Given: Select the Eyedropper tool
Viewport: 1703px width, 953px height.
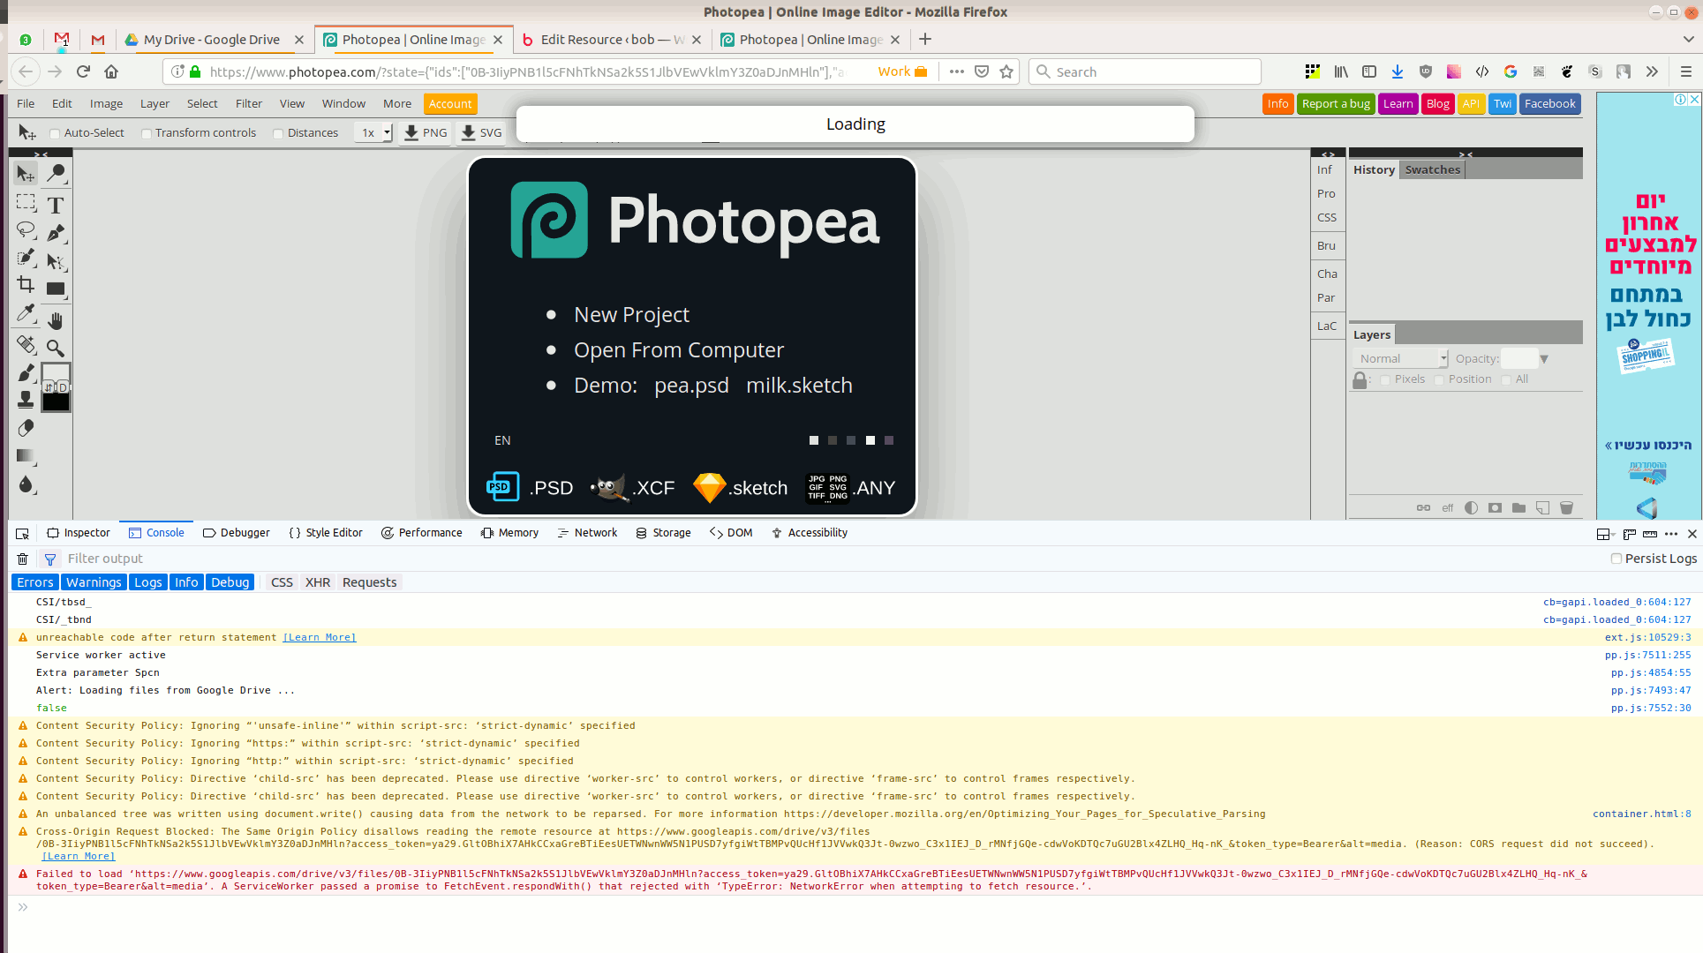Looking at the screenshot, I should point(26,314).
